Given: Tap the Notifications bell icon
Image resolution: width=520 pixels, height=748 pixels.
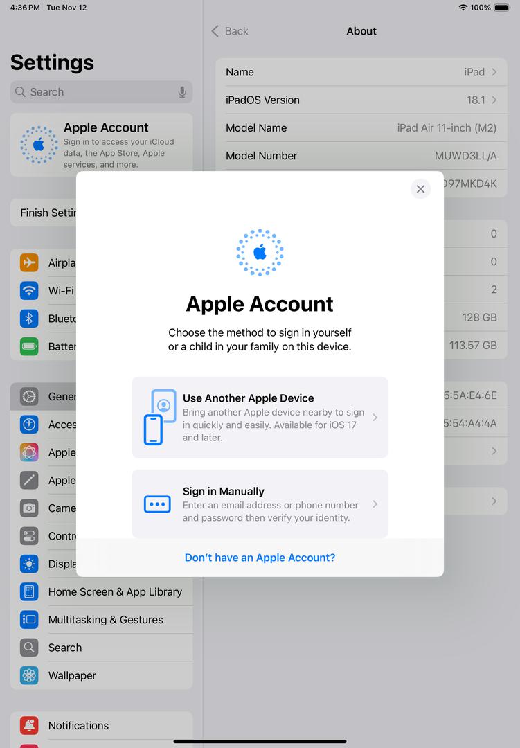Looking at the screenshot, I should coord(29,726).
